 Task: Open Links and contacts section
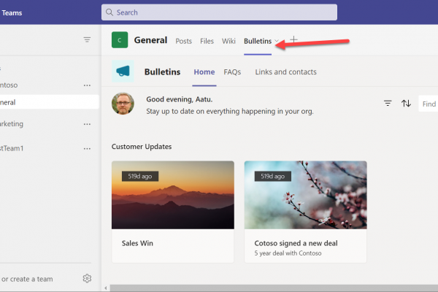point(285,72)
